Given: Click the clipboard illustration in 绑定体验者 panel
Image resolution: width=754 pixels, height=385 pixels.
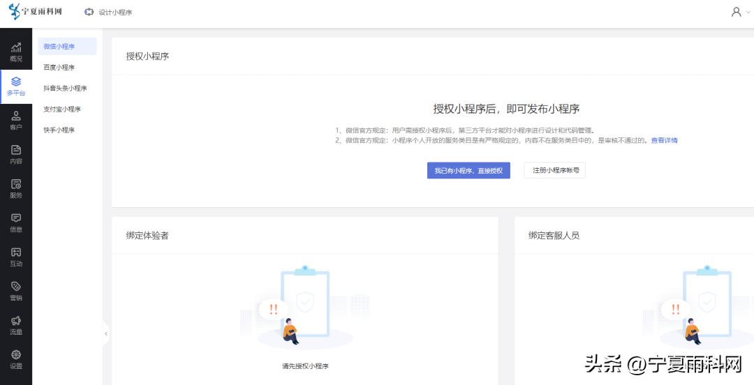Looking at the screenshot, I should [305, 305].
